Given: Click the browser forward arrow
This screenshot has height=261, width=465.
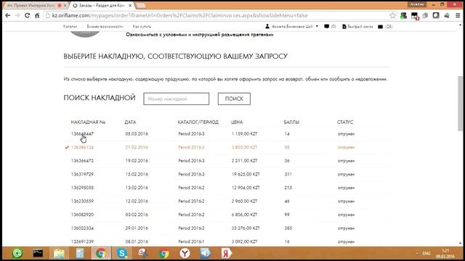Looking at the screenshot, I should click(x=17, y=15).
